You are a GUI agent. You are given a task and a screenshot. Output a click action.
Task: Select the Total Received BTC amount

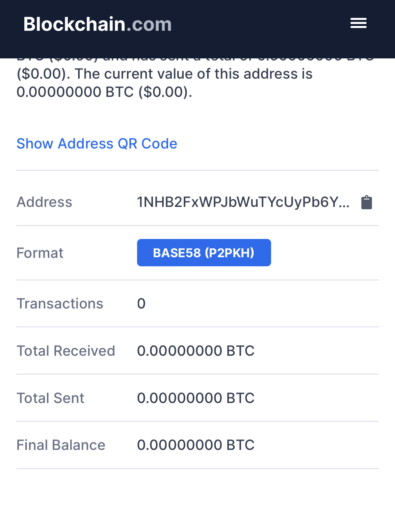tap(196, 351)
